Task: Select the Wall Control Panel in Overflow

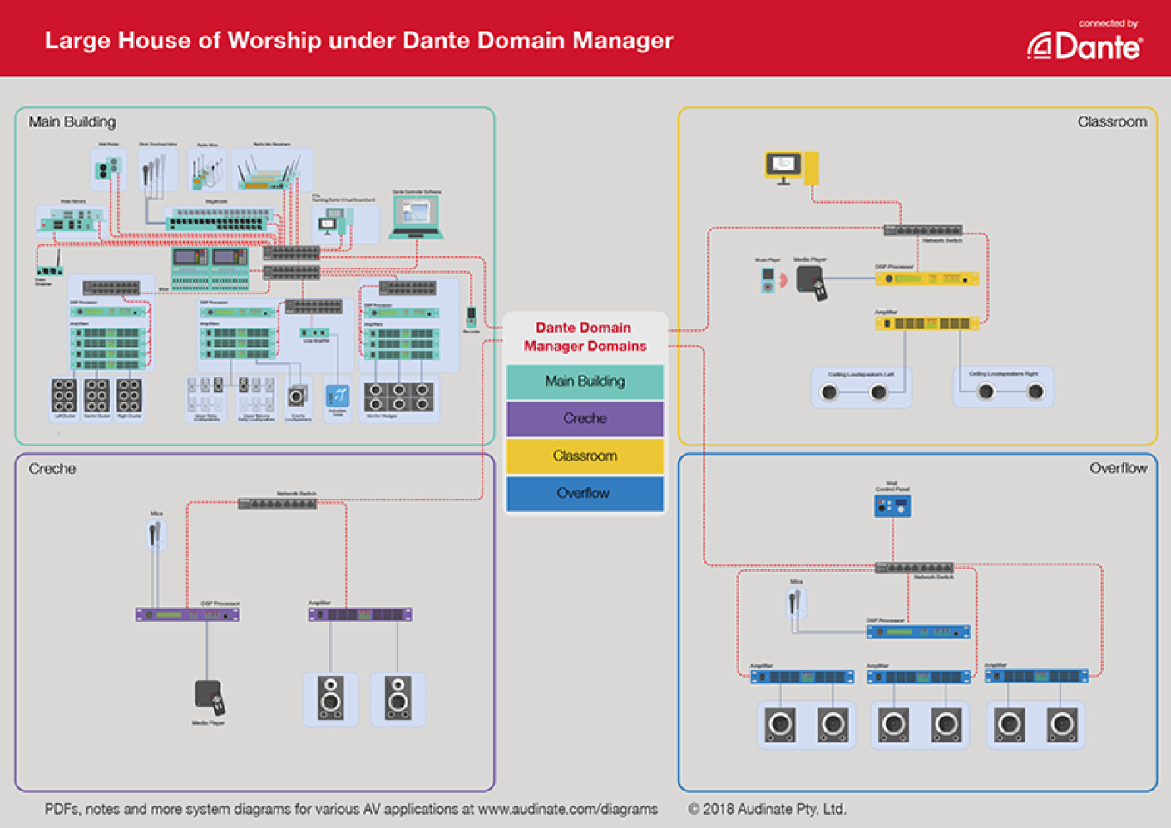Action: coord(892,505)
